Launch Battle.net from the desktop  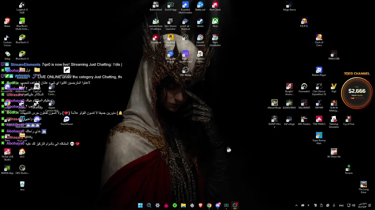point(200,6)
